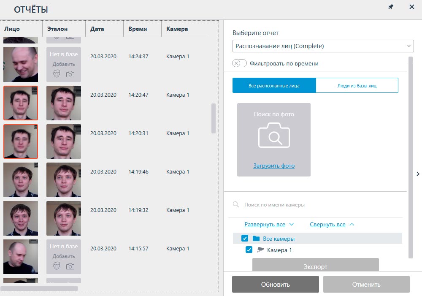Click the Камера 1 camera icon in the tree
Screen dimensions: 422x296
tap(260, 250)
